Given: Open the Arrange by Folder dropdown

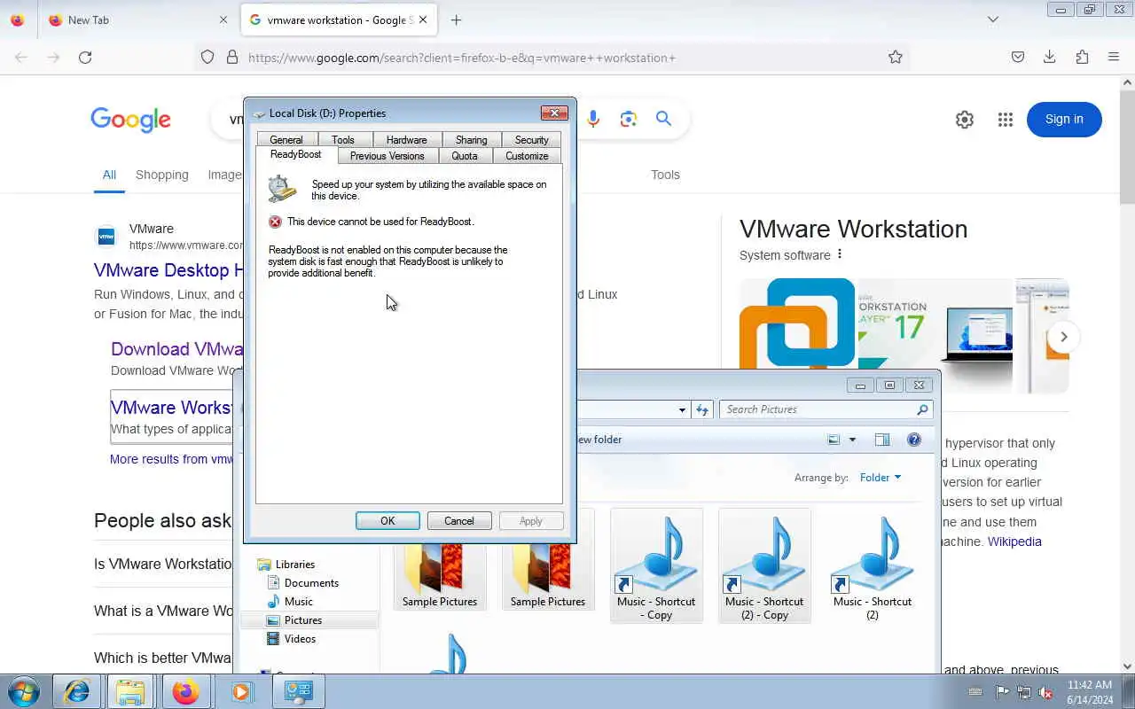Looking at the screenshot, I should [880, 478].
